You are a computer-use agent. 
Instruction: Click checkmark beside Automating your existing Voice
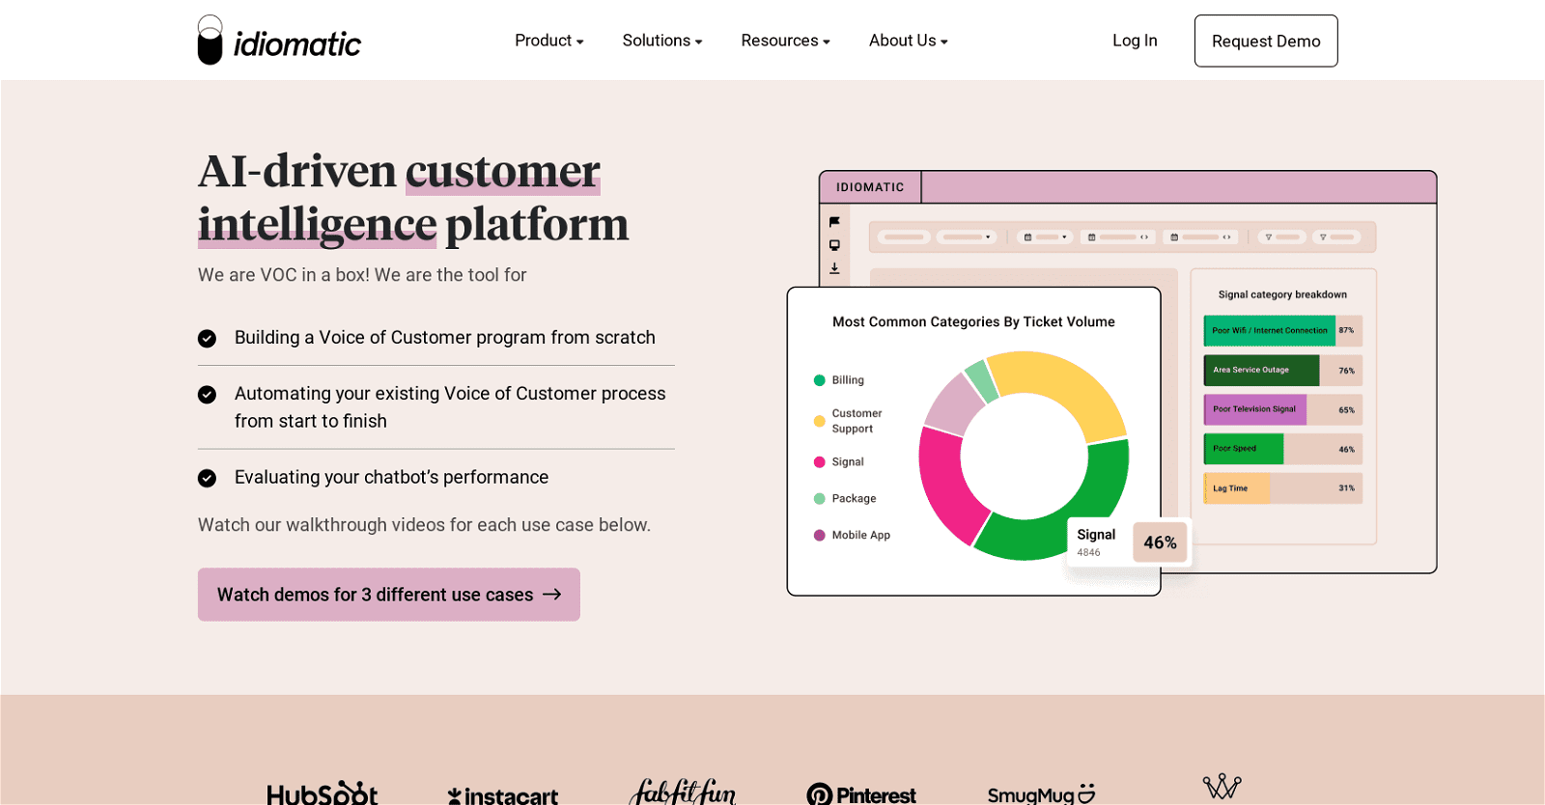click(x=207, y=394)
